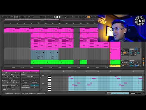Set Melody monitoring to In
146x110 pixels.
(x=122, y=53)
